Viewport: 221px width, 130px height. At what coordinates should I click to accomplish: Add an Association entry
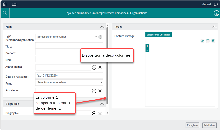pyautogui.click(x=94, y=91)
